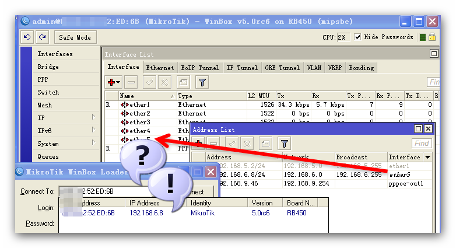Select the pppoe-out1 interface entry
This screenshot has width=456, height=248.
point(406,183)
